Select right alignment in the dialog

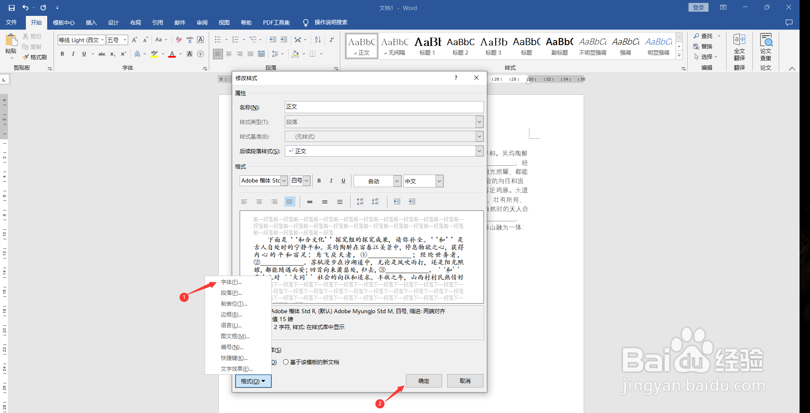(274, 202)
